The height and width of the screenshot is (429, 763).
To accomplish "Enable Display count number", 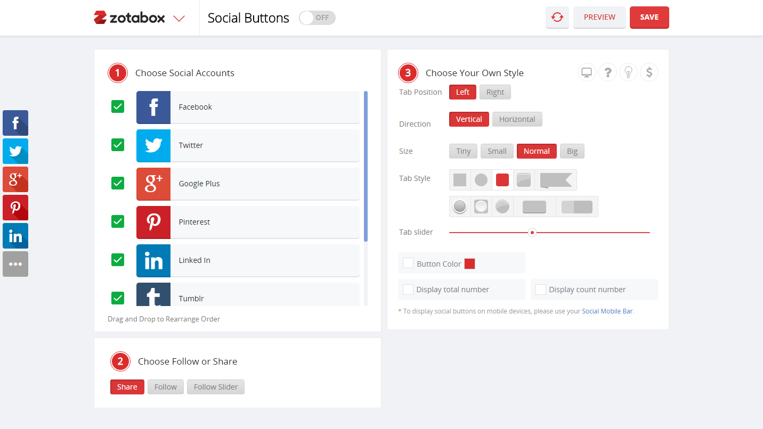I will click(x=540, y=289).
